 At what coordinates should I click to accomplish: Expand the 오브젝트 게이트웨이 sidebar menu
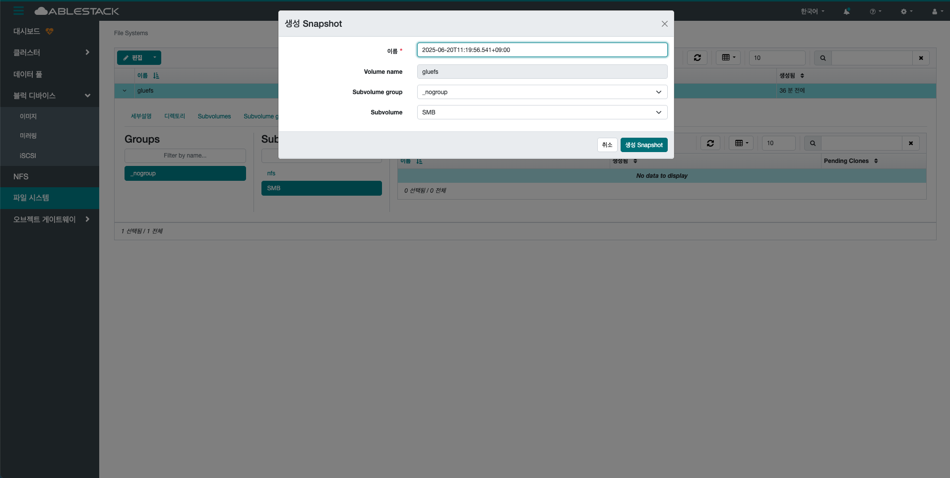[50, 219]
